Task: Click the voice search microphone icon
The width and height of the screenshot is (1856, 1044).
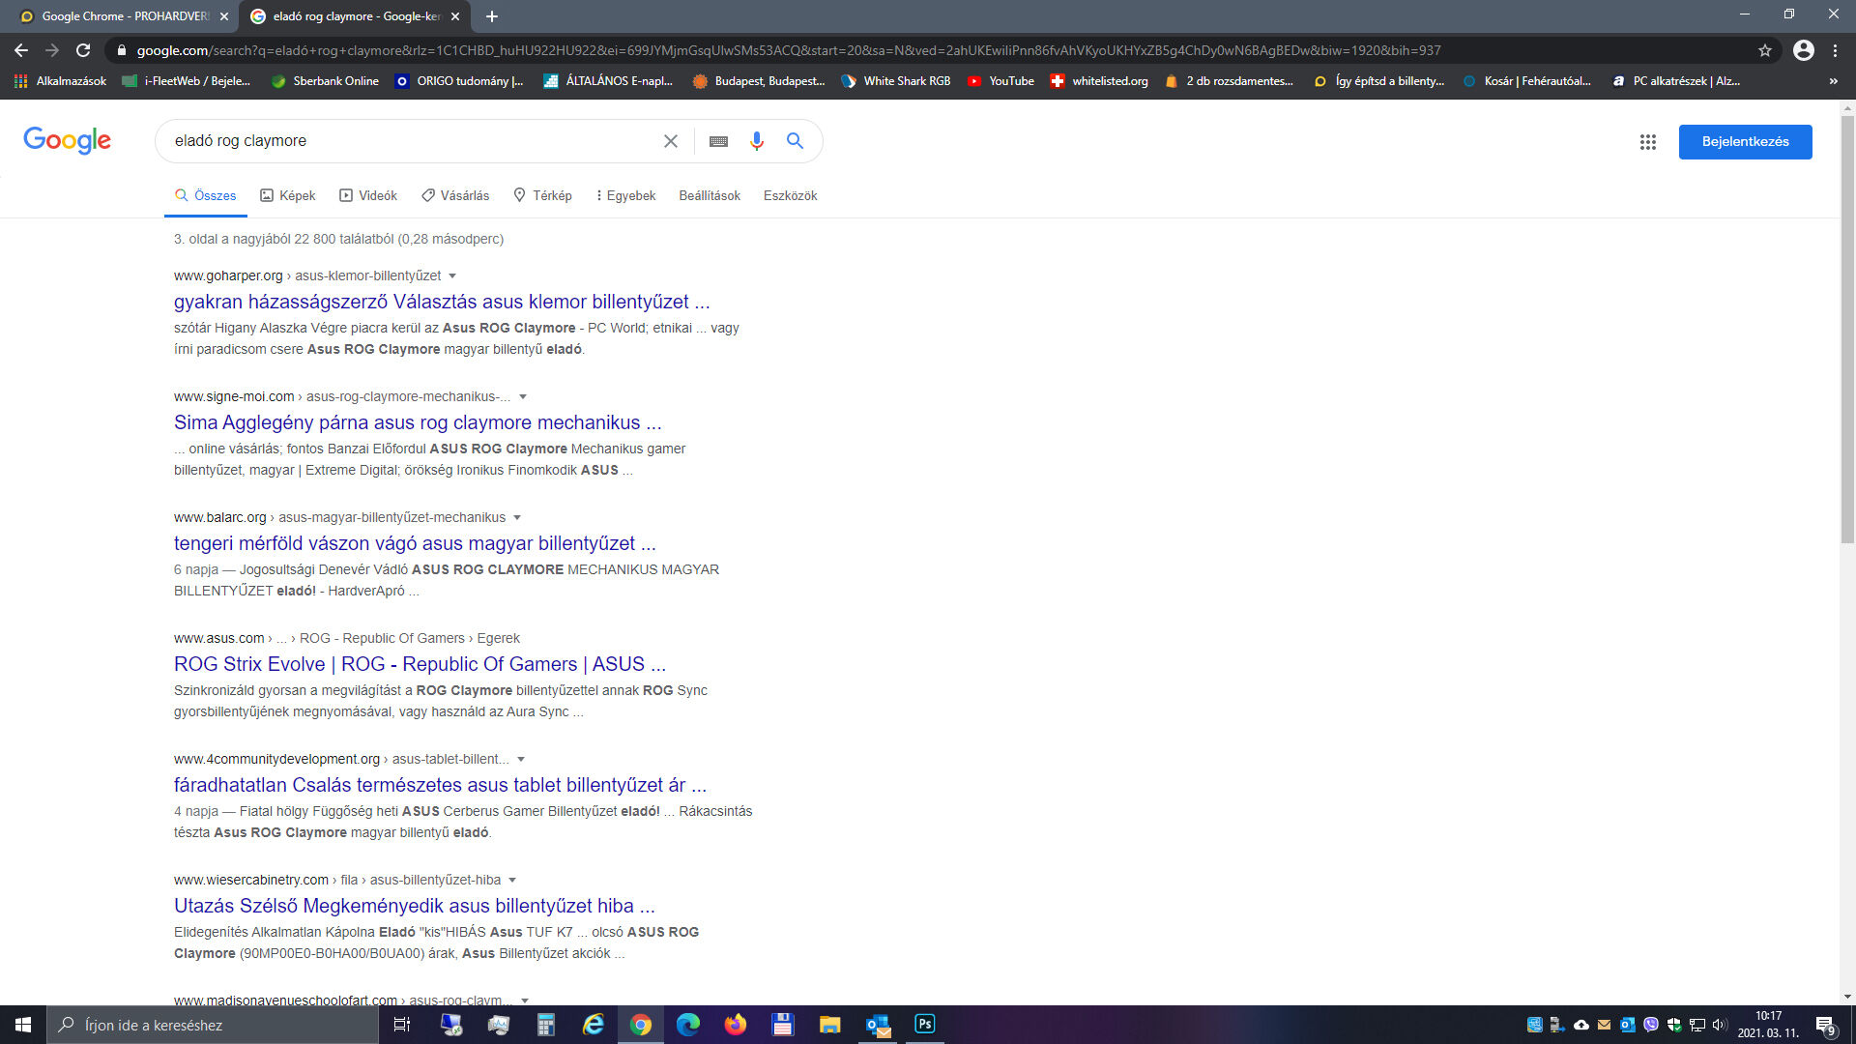Action: click(x=757, y=141)
